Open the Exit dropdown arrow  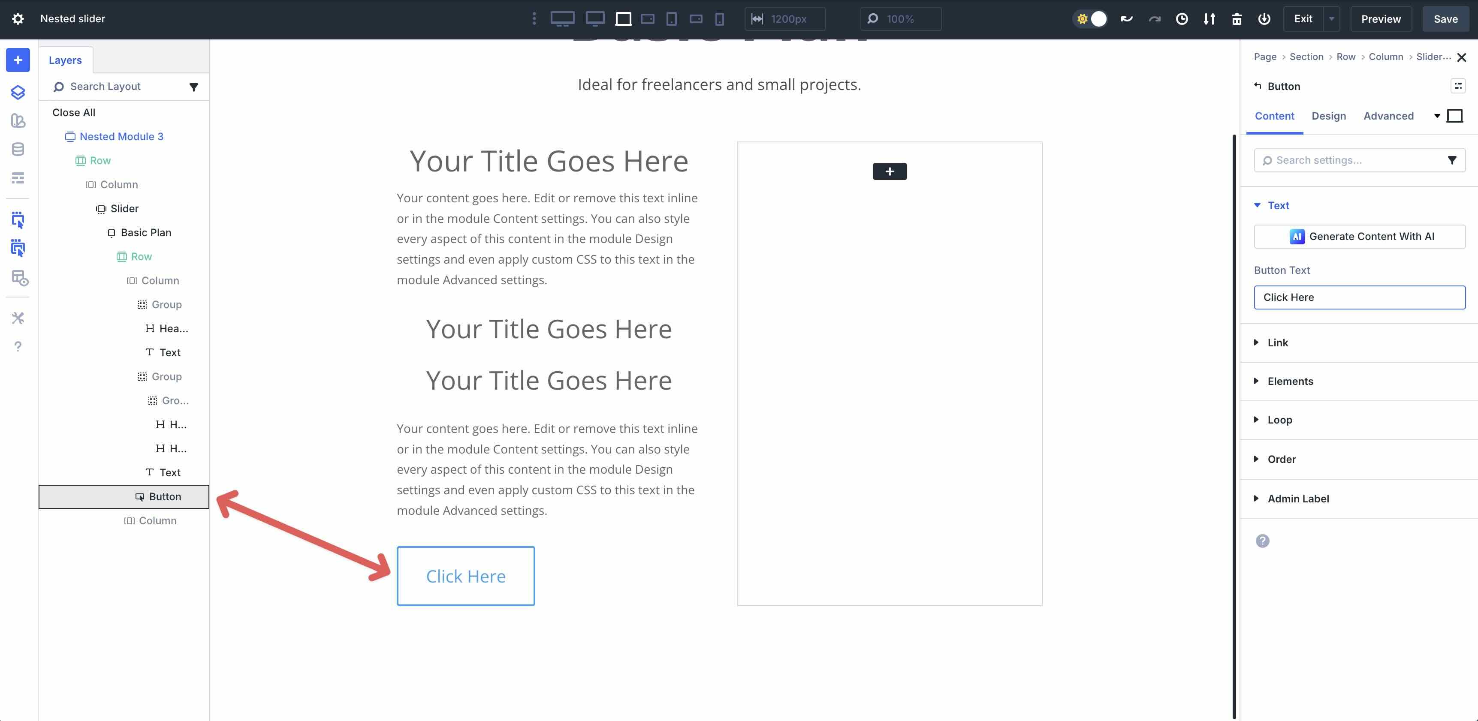click(1331, 18)
